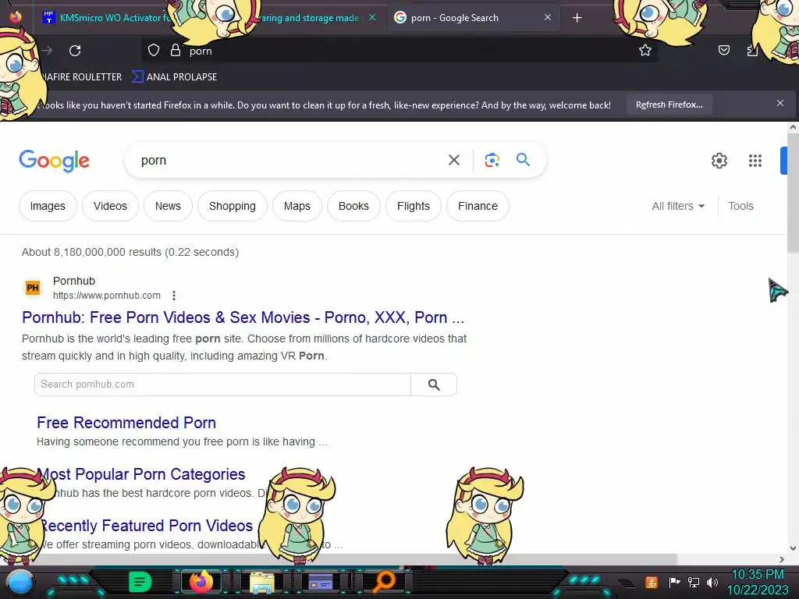Open the first search result title link
799x599 pixels.
point(243,317)
